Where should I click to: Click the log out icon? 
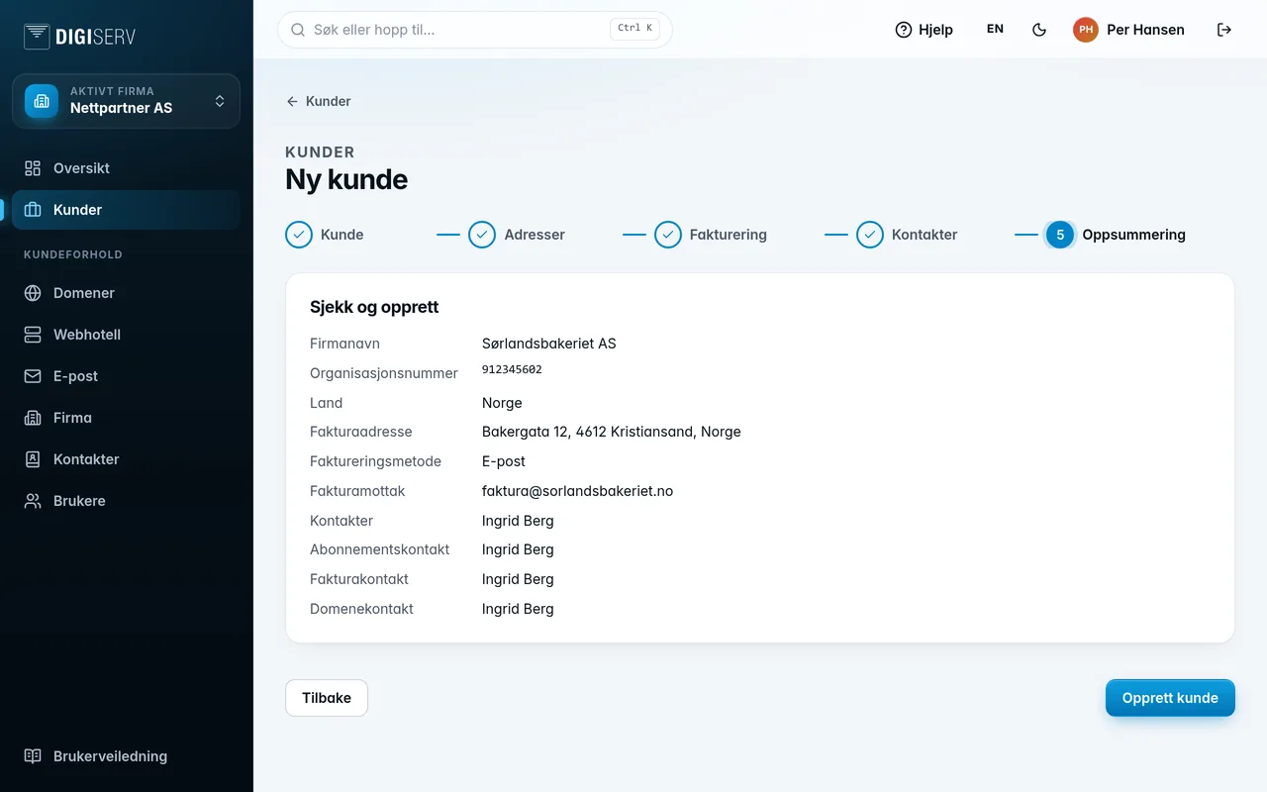pyautogui.click(x=1224, y=30)
